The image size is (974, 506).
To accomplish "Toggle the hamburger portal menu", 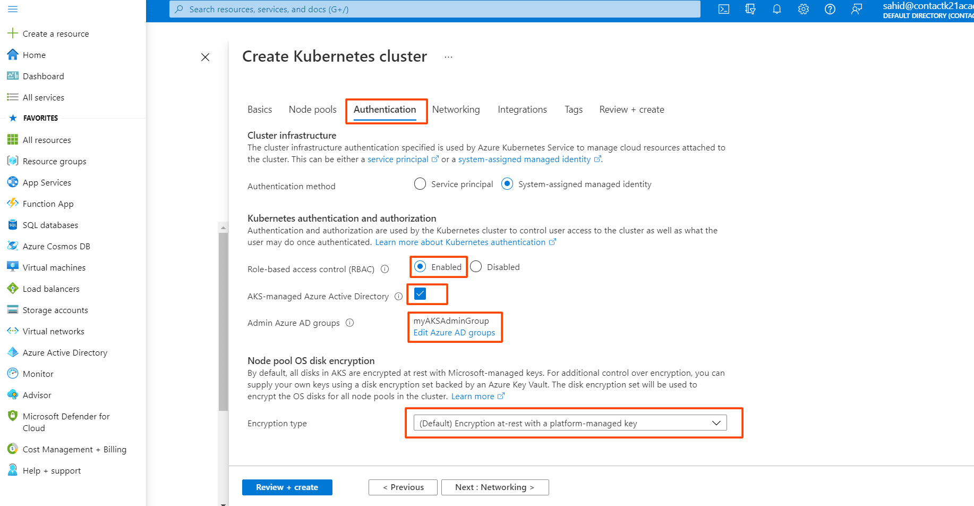I will pos(13,9).
